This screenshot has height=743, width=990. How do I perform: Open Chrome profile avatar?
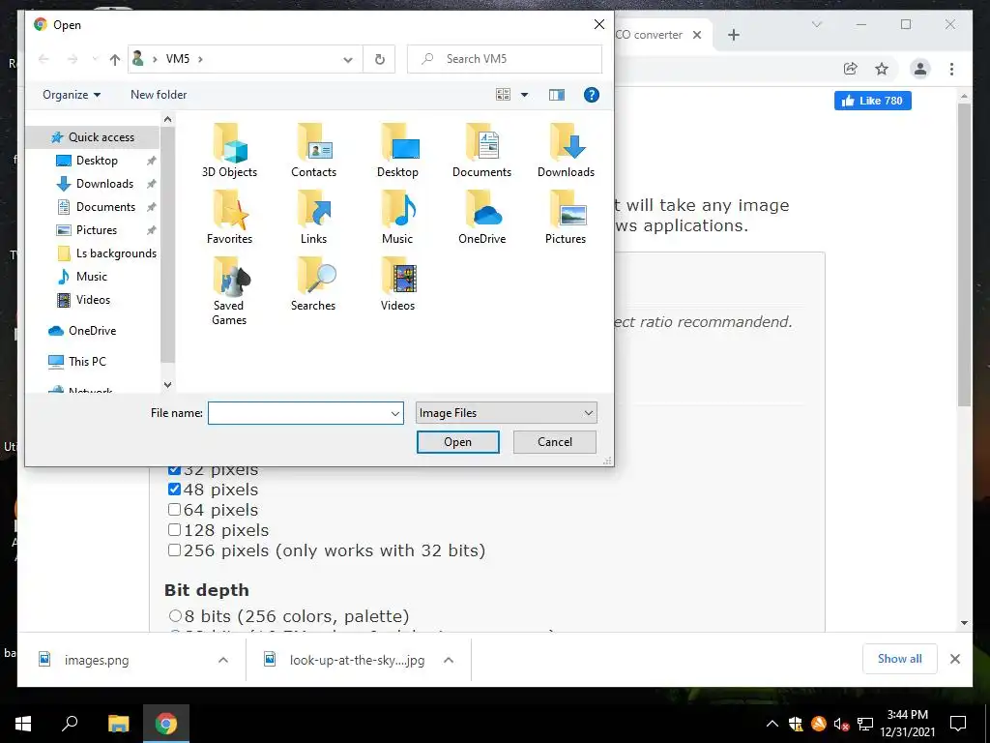[x=920, y=69]
